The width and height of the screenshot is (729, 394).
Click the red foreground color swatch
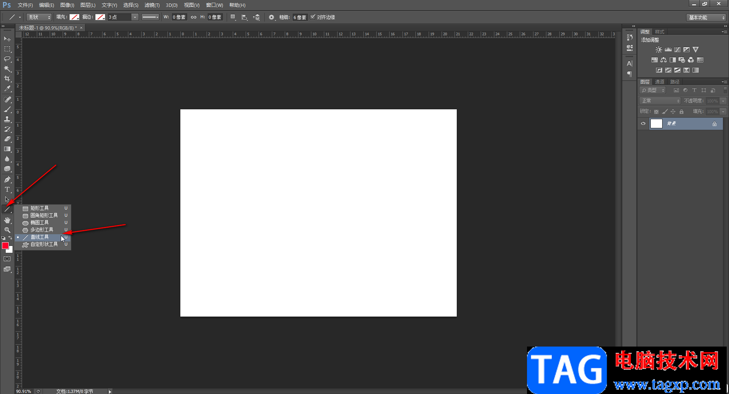[x=5, y=245]
